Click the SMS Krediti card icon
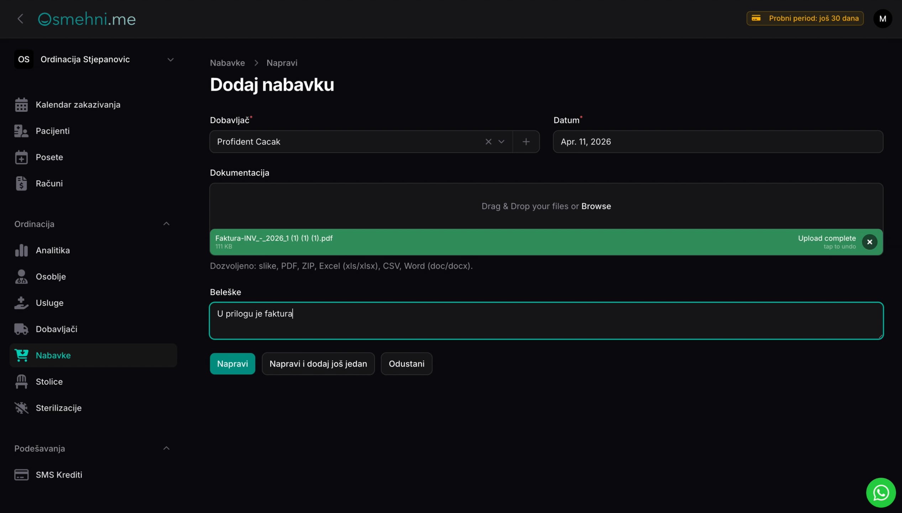Viewport: 902px width, 513px height. (x=21, y=475)
